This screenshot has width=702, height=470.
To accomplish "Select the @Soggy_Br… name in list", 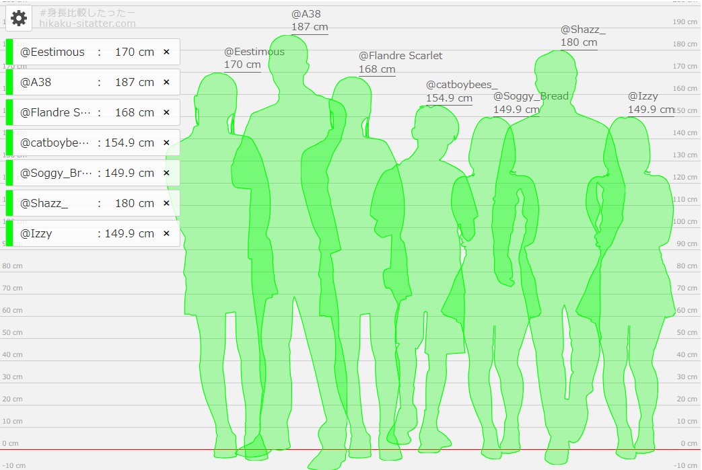I will pos(56,173).
